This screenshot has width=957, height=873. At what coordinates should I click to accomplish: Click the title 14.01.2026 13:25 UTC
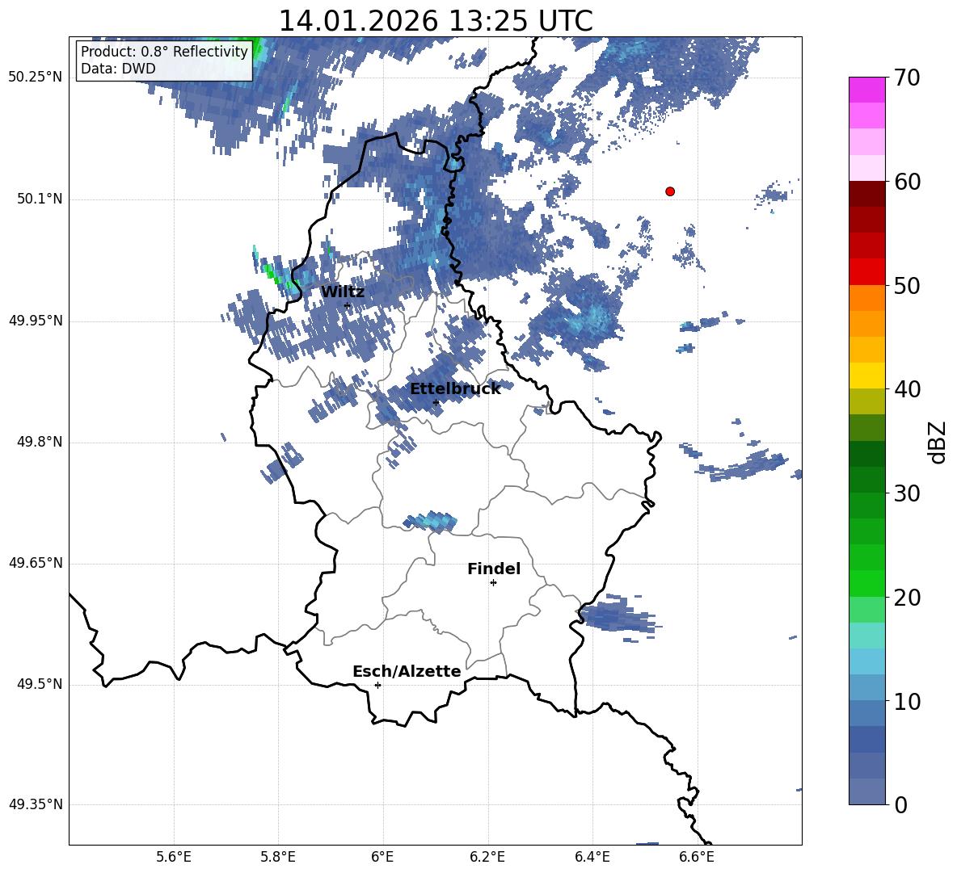coord(436,21)
